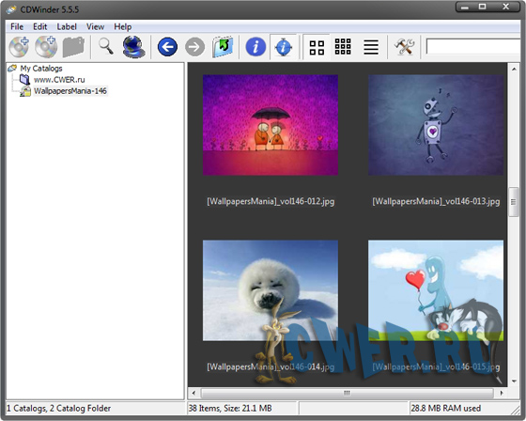Go back with the blue left arrow
The image size is (526, 421).
click(167, 47)
